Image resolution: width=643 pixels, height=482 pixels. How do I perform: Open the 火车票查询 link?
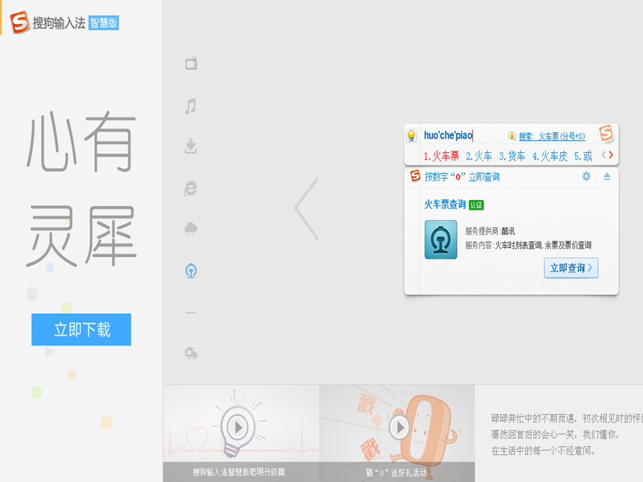(x=445, y=204)
